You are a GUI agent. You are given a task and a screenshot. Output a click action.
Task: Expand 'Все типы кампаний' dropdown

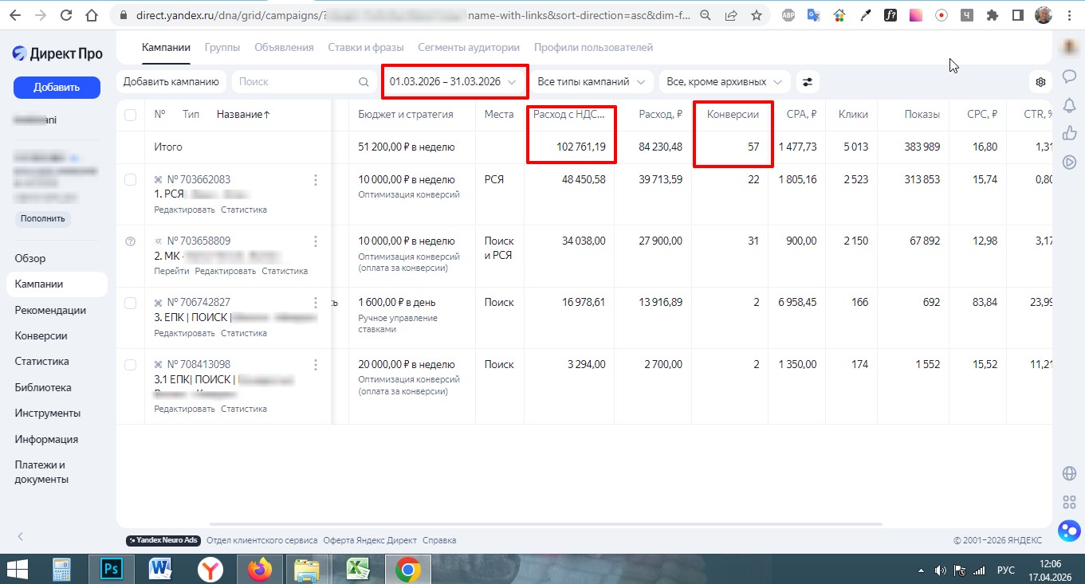click(x=591, y=82)
